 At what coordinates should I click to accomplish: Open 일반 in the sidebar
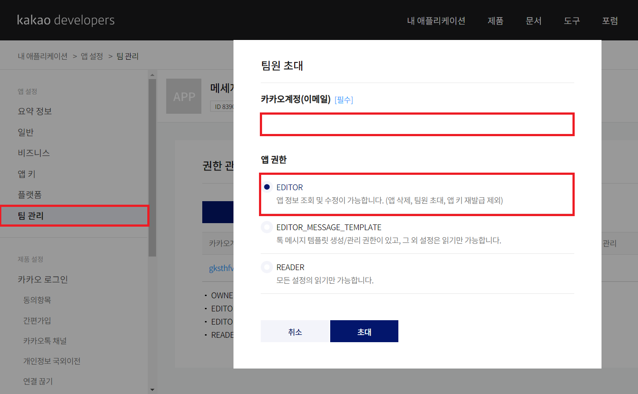tap(26, 132)
